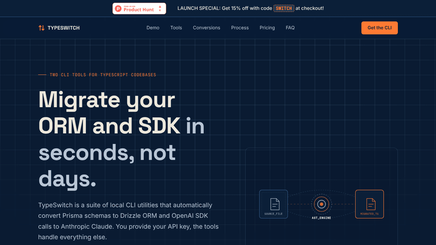Click the orange Get the CLI button

tap(379, 28)
